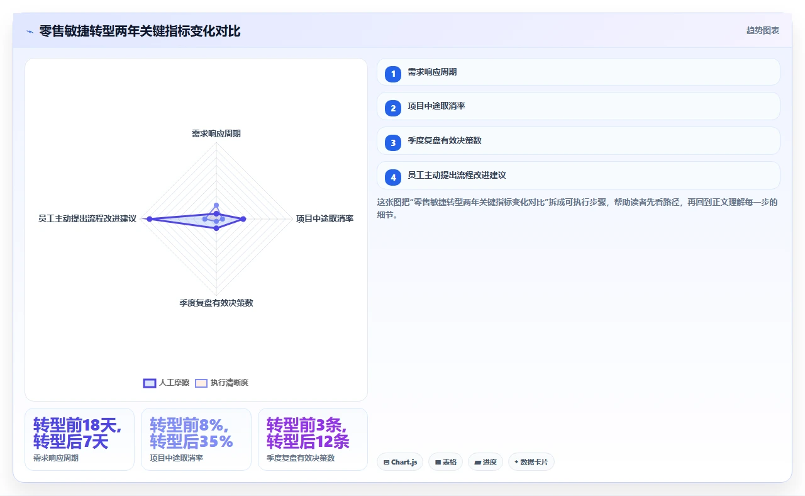805x496 pixels.
Task: Click radar axis label 季度复盘有效决策数
Action: pos(216,303)
